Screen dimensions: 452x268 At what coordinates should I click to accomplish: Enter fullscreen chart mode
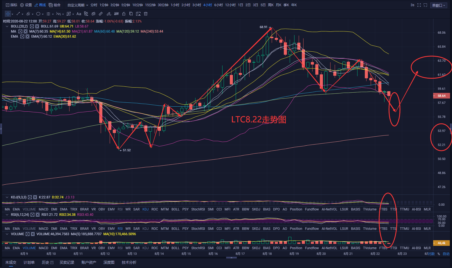[x=419, y=5]
